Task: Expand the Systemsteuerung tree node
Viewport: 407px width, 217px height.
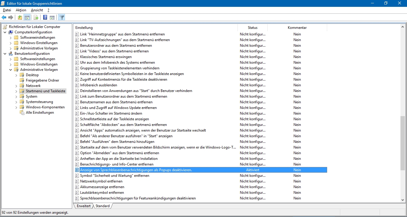Action: pyautogui.click(x=16, y=102)
